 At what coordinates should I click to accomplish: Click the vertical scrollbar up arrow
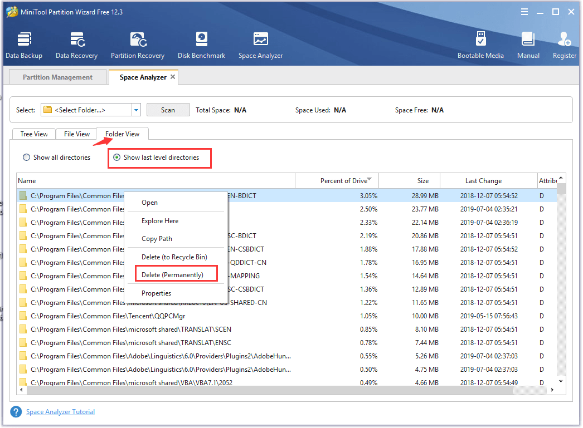[561, 178]
